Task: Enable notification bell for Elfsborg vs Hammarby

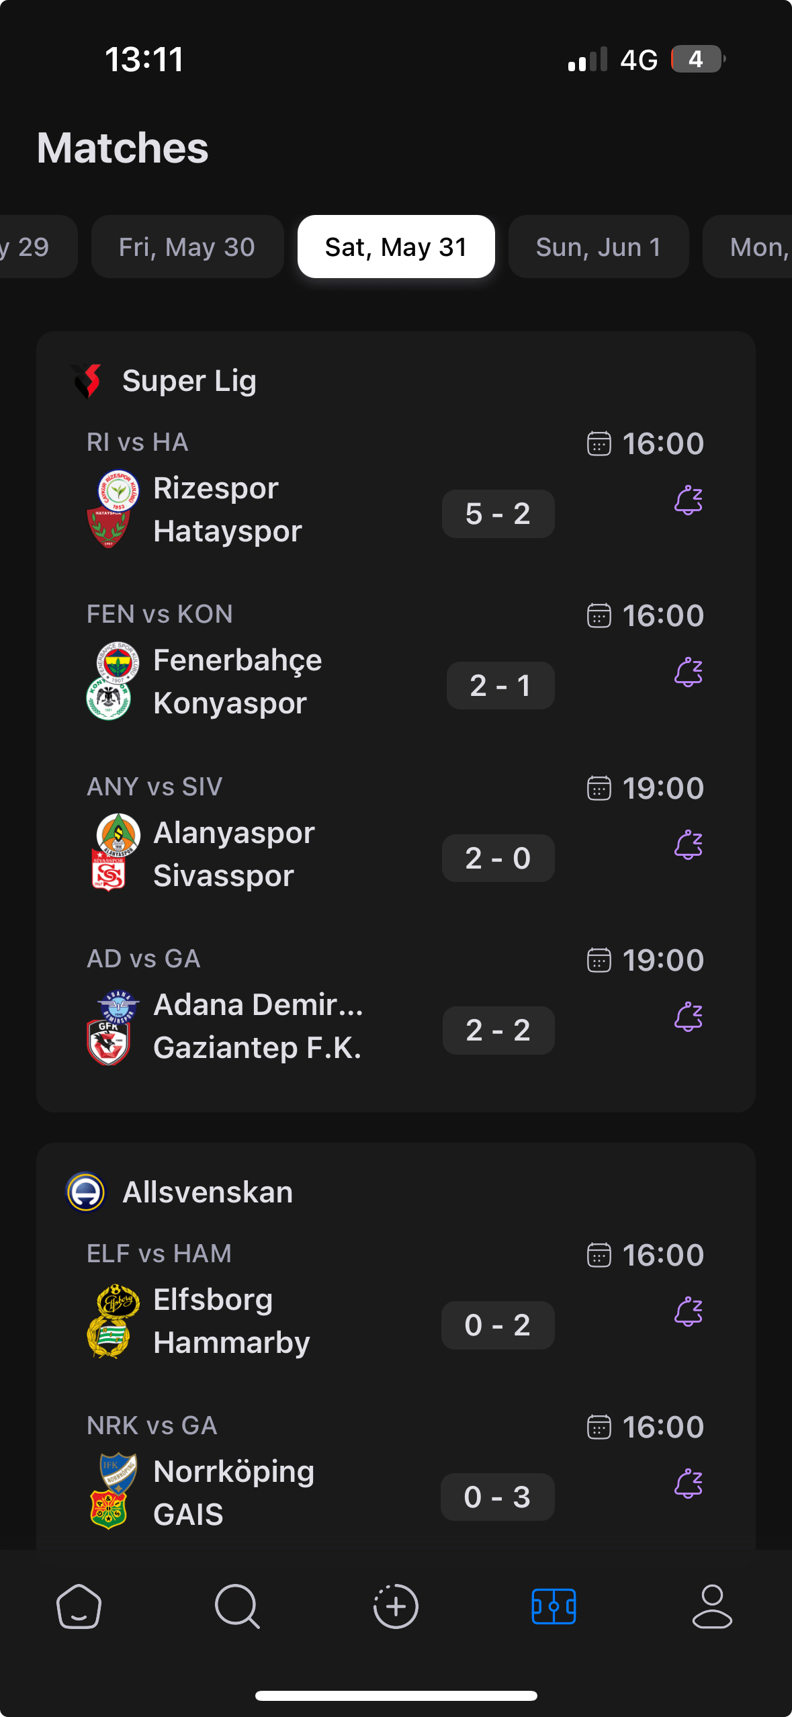Action: click(689, 1312)
